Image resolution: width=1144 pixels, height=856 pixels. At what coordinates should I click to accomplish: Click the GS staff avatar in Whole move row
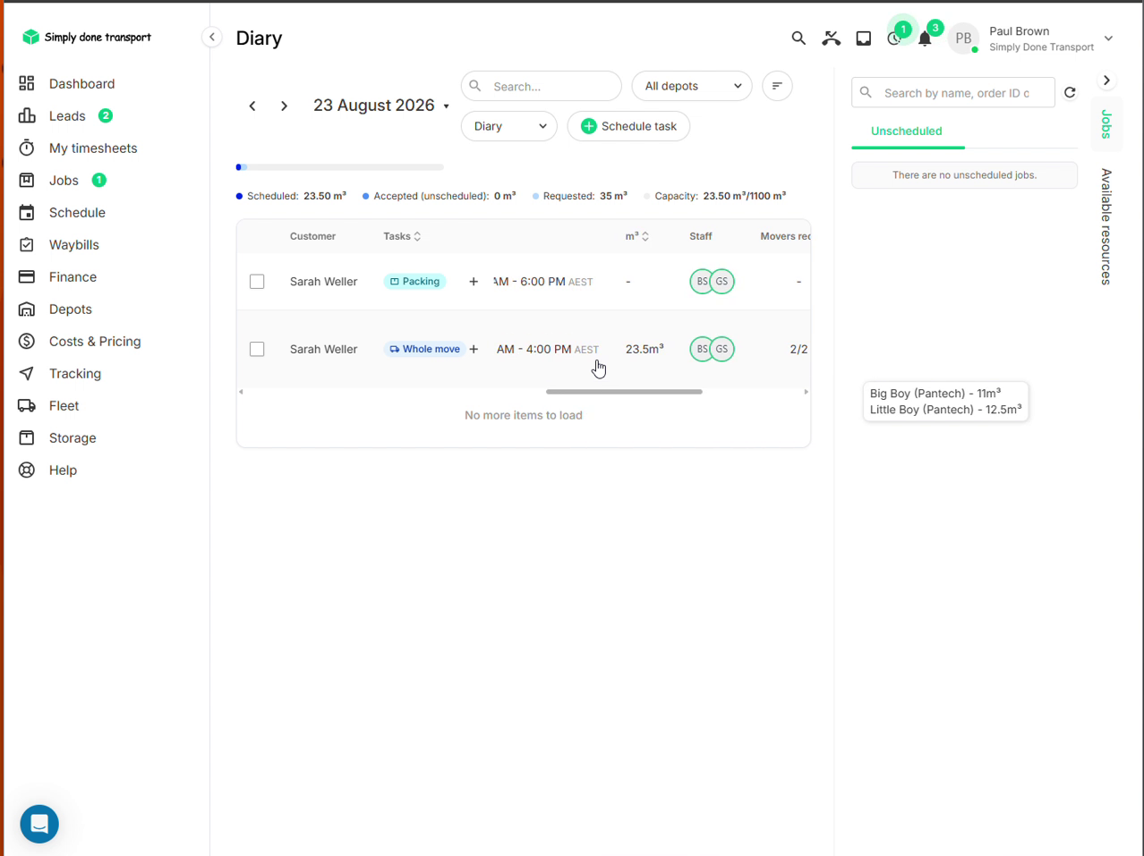[x=721, y=349]
